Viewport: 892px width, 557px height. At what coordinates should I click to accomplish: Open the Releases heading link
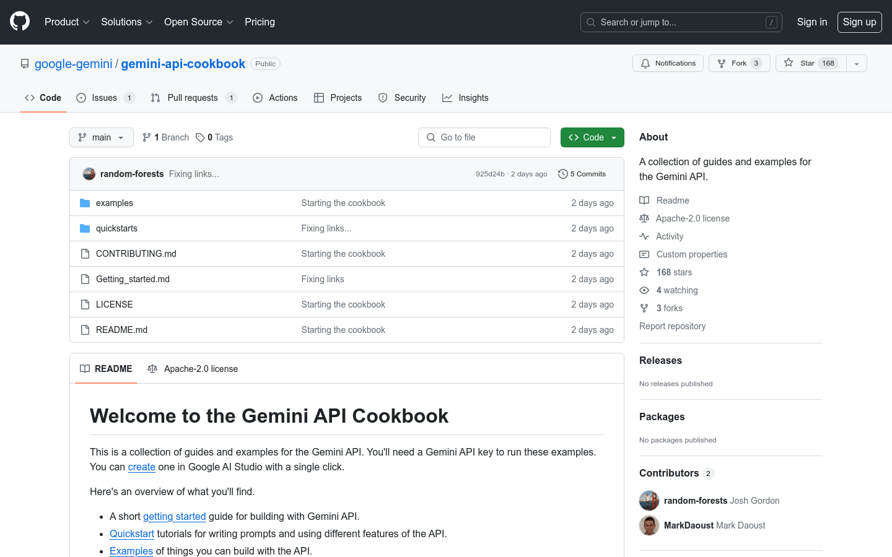pos(660,360)
